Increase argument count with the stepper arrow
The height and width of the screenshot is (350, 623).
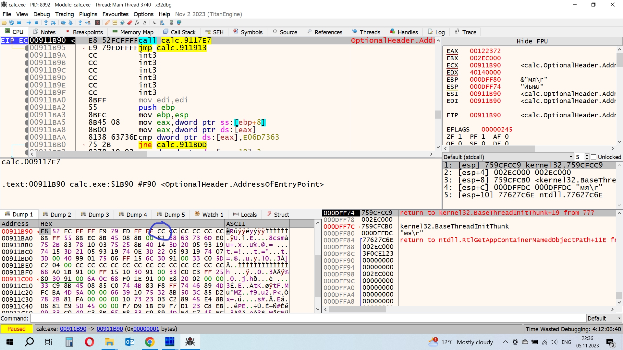tap(587, 155)
